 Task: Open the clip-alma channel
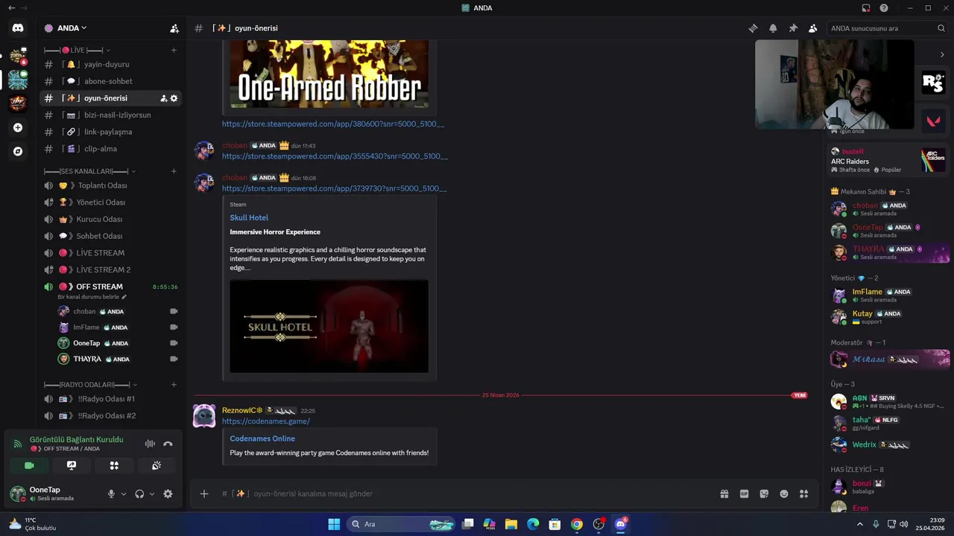pyautogui.click(x=110, y=149)
